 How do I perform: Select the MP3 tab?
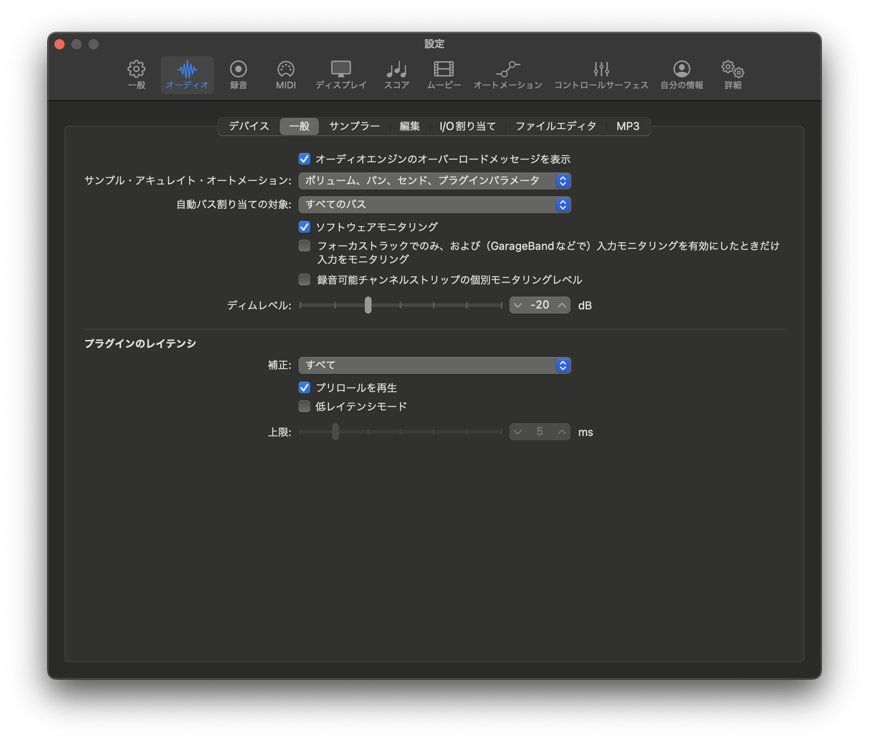(x=628, y=127)
